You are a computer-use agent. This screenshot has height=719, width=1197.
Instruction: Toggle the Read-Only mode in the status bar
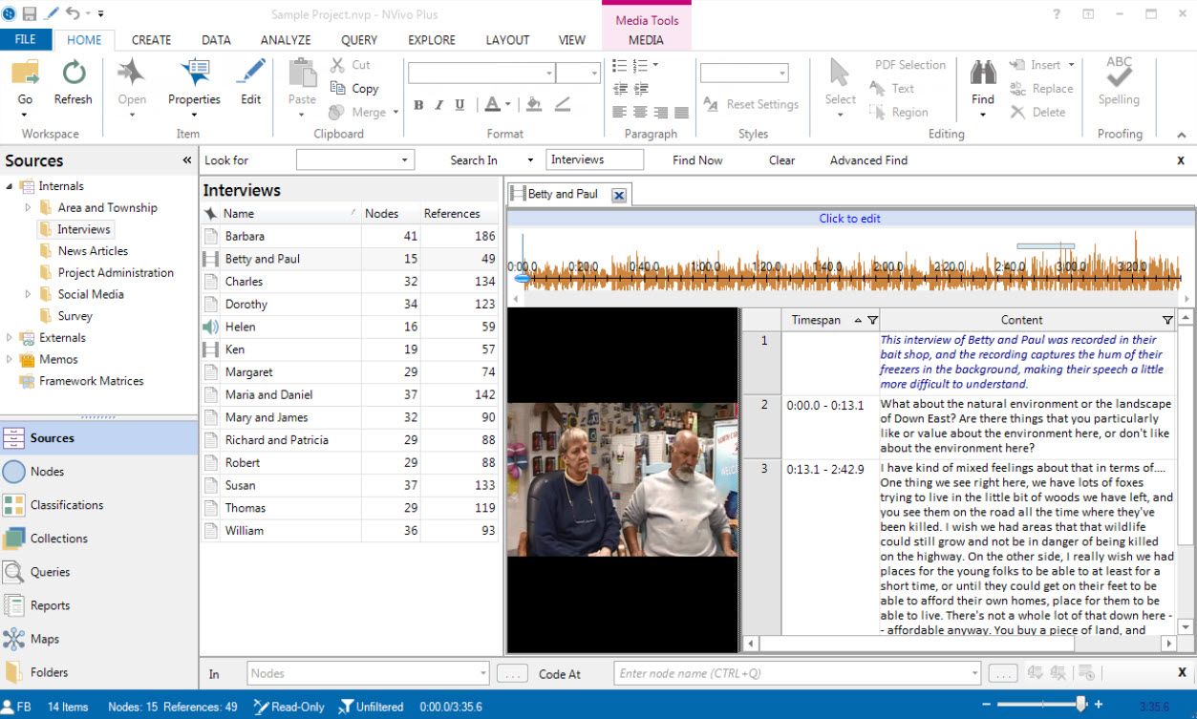289,707
